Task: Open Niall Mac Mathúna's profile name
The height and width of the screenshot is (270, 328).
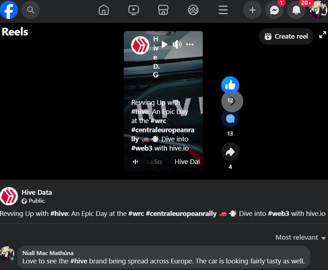Action: [x=48, y=253]
